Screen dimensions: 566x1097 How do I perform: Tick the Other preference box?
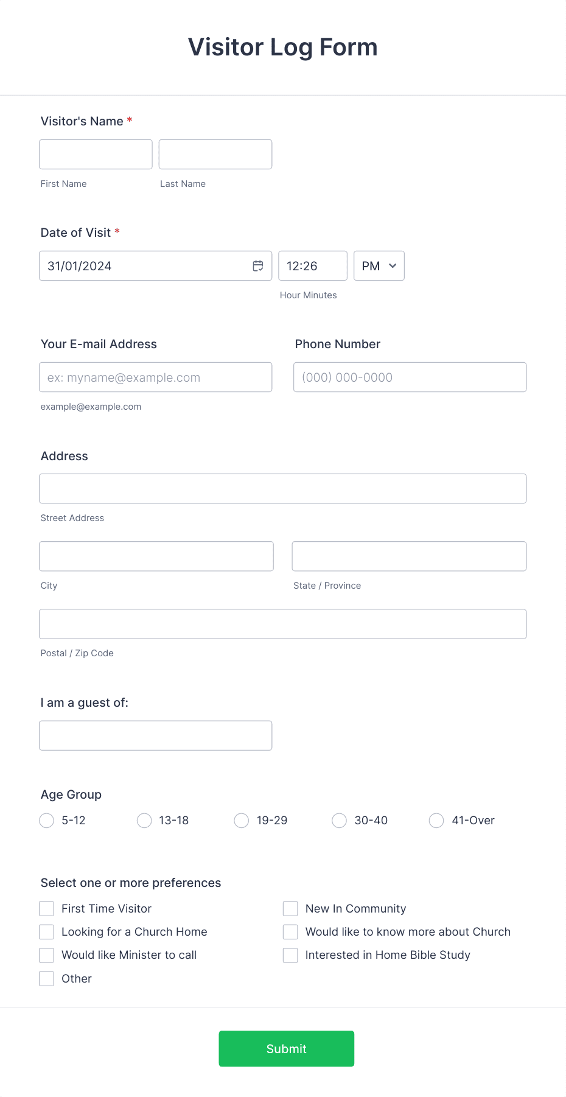[46, 978]
